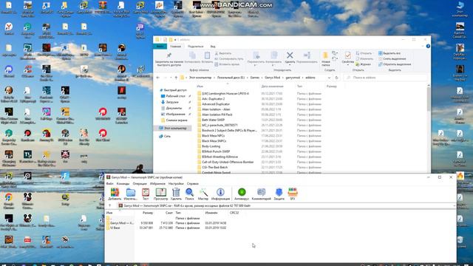
Task: Click the Explorer up-folder arrow
Action: [176, 78]
